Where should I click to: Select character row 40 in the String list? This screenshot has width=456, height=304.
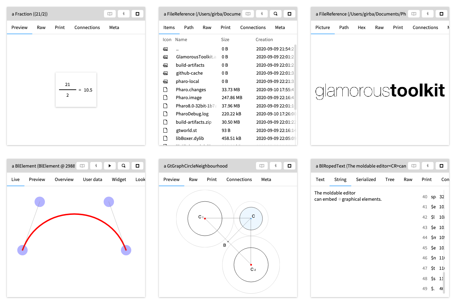pyautogui.click(x=433, y=197)
